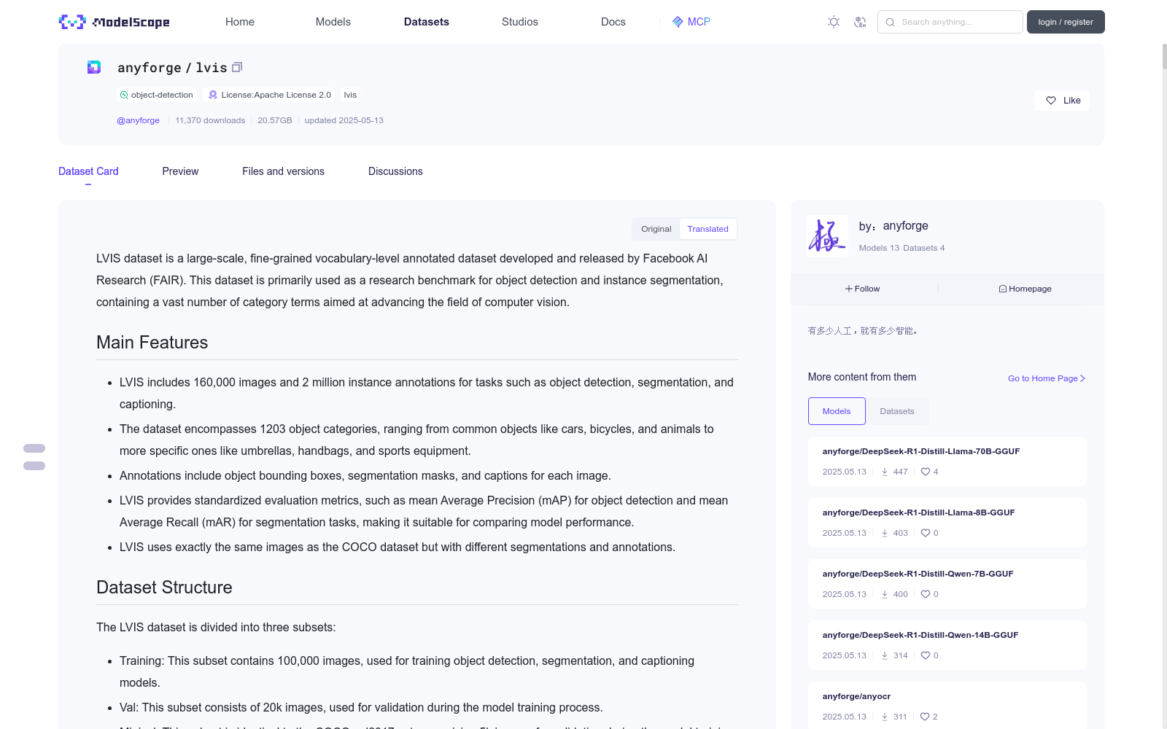The width and height of the screenshot is (1167, 729).
Task: Click the chevron after Go to Home Page
Action: pos(1083,378)
